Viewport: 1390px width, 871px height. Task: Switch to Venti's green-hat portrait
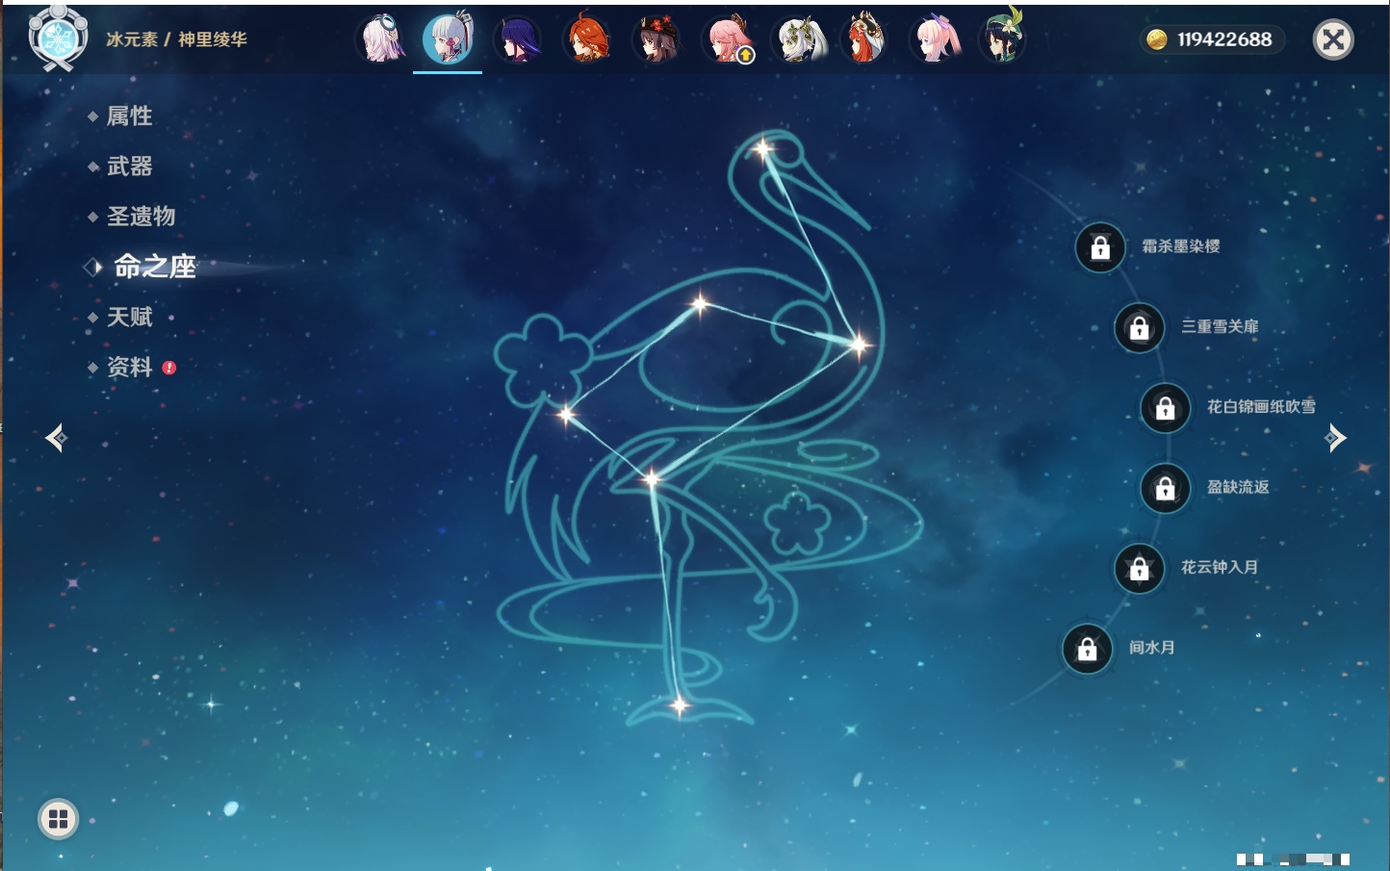click(x=1002, y=39)
